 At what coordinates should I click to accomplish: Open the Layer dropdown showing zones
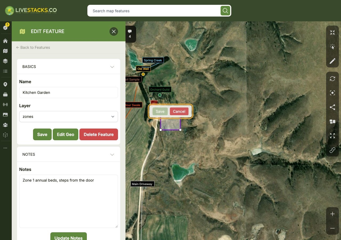(68, 117)
